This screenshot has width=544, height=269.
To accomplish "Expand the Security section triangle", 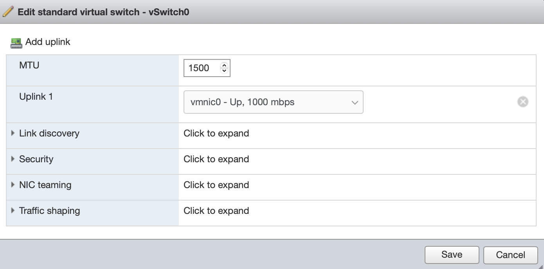I will [13, 159].
